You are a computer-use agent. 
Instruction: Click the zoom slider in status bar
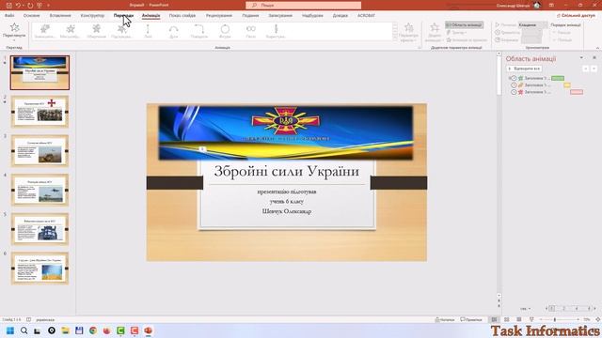(x=559, y=319)
